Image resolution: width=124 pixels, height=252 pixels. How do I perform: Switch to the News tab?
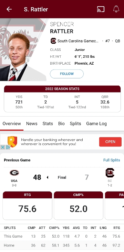coord(32,123)
